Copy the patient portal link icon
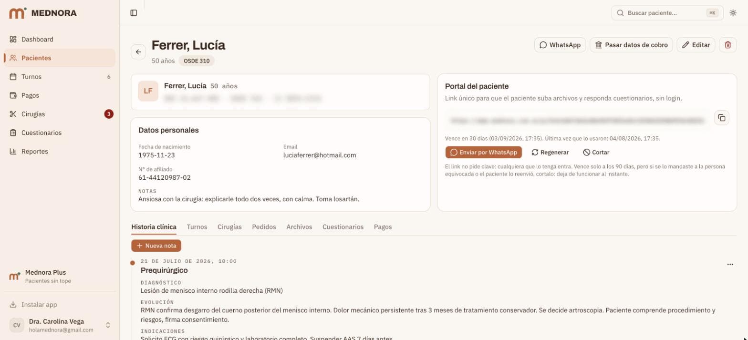The width and height of the screenshot is (748, 340). (722, 118)
